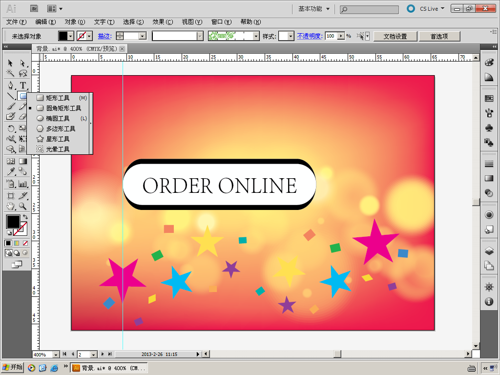Set paint mode to Color
The width and height of the screenshot is (500, 375).
coord(8,243)
